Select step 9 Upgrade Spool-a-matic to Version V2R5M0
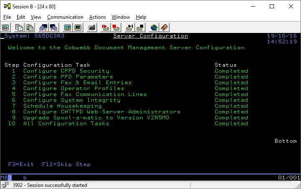301x189 pixels. pos(96,118)
